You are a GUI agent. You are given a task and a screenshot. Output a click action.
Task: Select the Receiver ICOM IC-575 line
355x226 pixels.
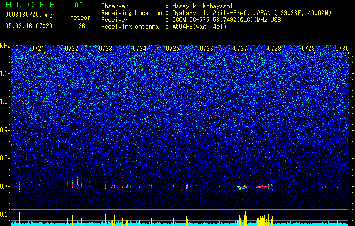pos(226,20)
